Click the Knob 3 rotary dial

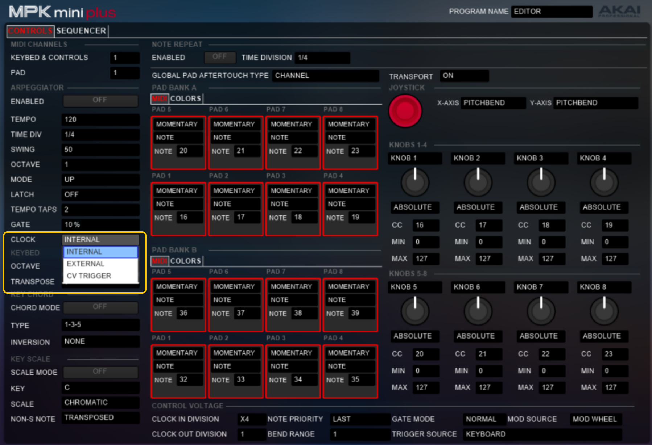tap(541, 182)
